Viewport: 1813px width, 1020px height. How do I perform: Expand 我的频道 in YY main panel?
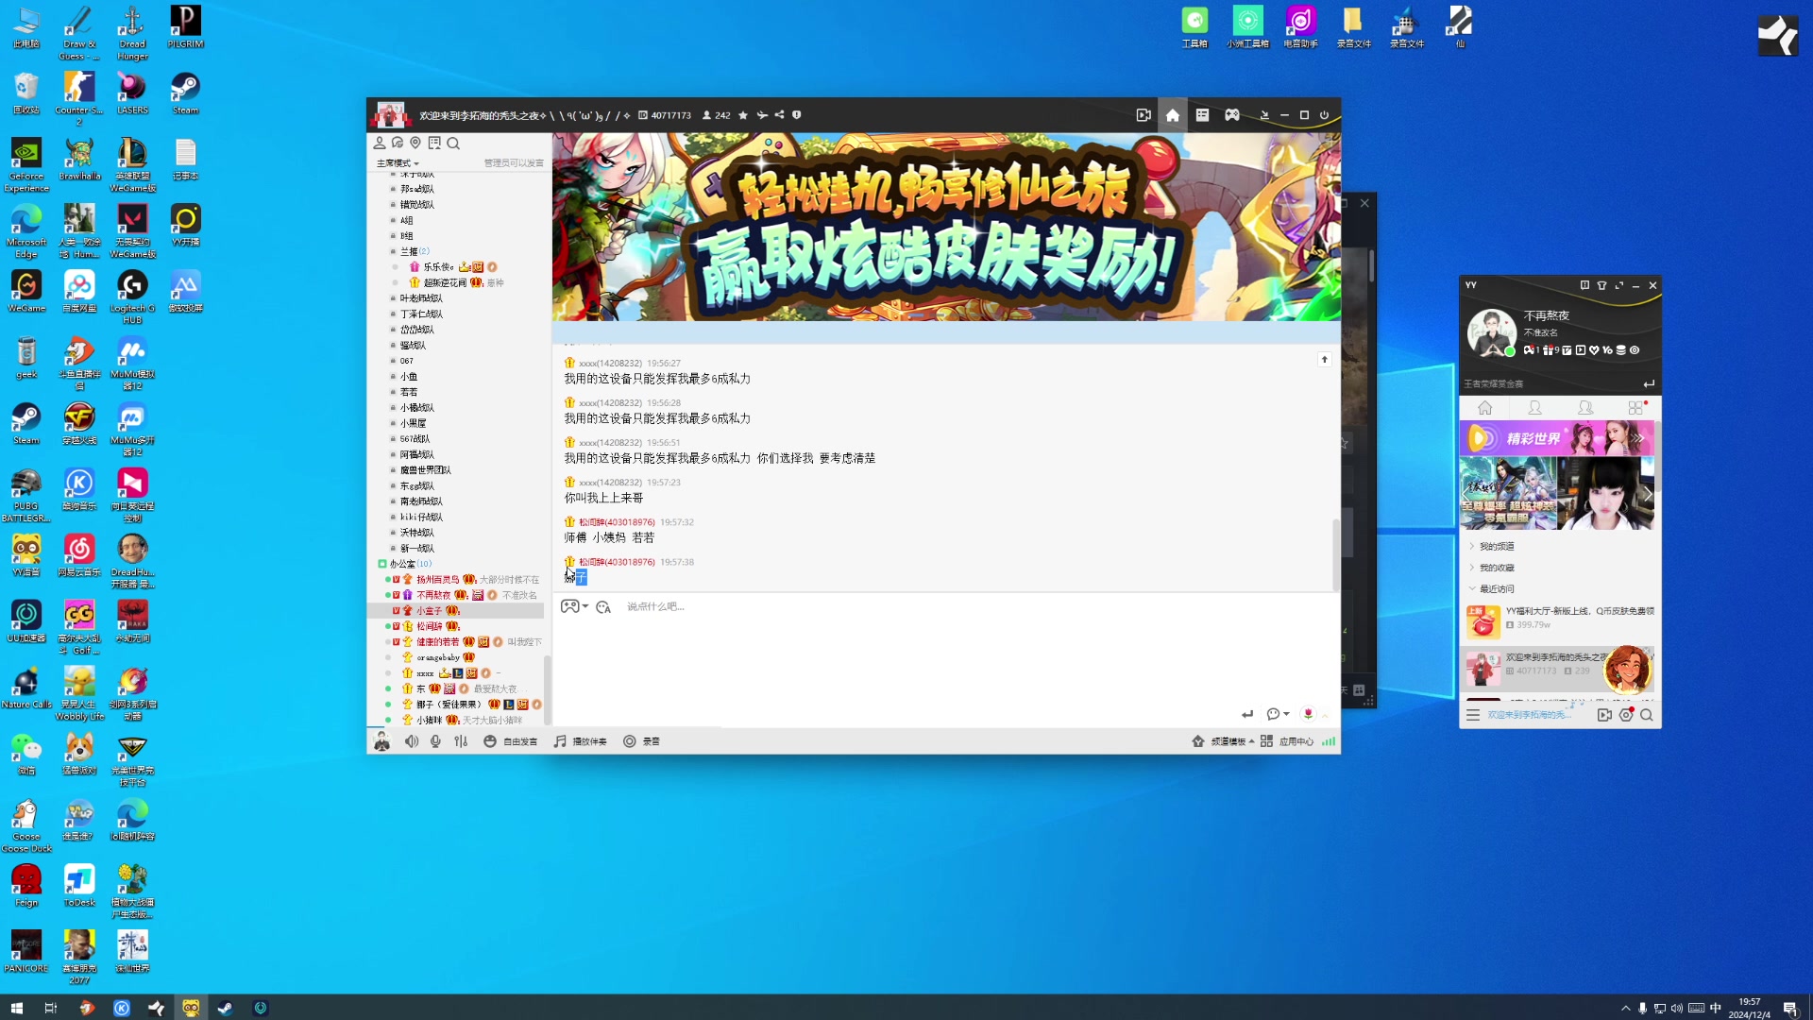click(x=1492, y=547)
